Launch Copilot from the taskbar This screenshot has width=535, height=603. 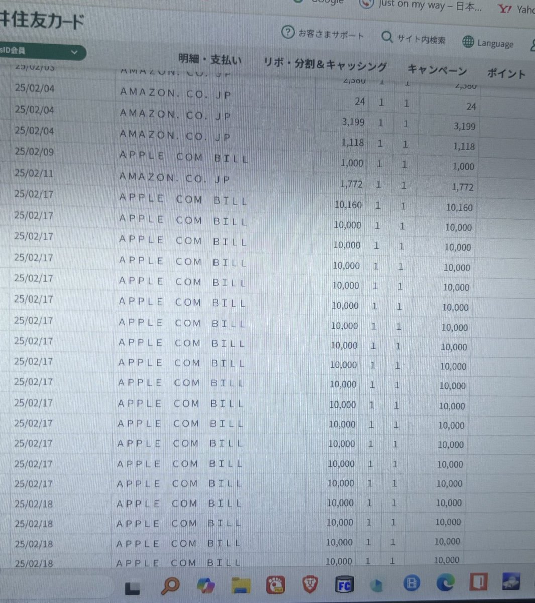tap(205, 584)
